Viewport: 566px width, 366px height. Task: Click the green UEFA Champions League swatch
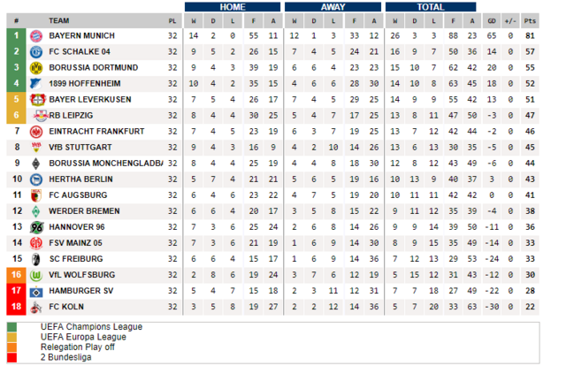tap(11, 327)
